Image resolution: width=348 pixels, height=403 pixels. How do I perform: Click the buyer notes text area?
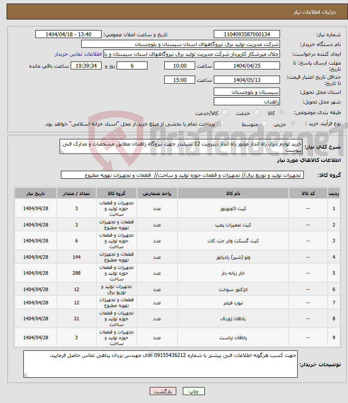coord(160,364)
